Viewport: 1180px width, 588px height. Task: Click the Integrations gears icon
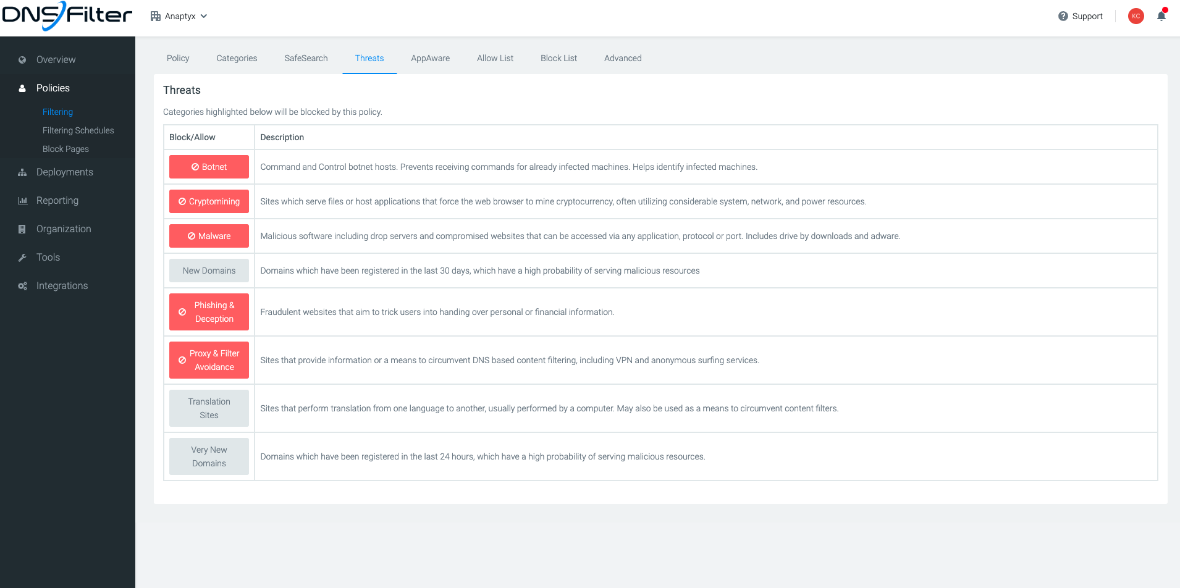22,286
